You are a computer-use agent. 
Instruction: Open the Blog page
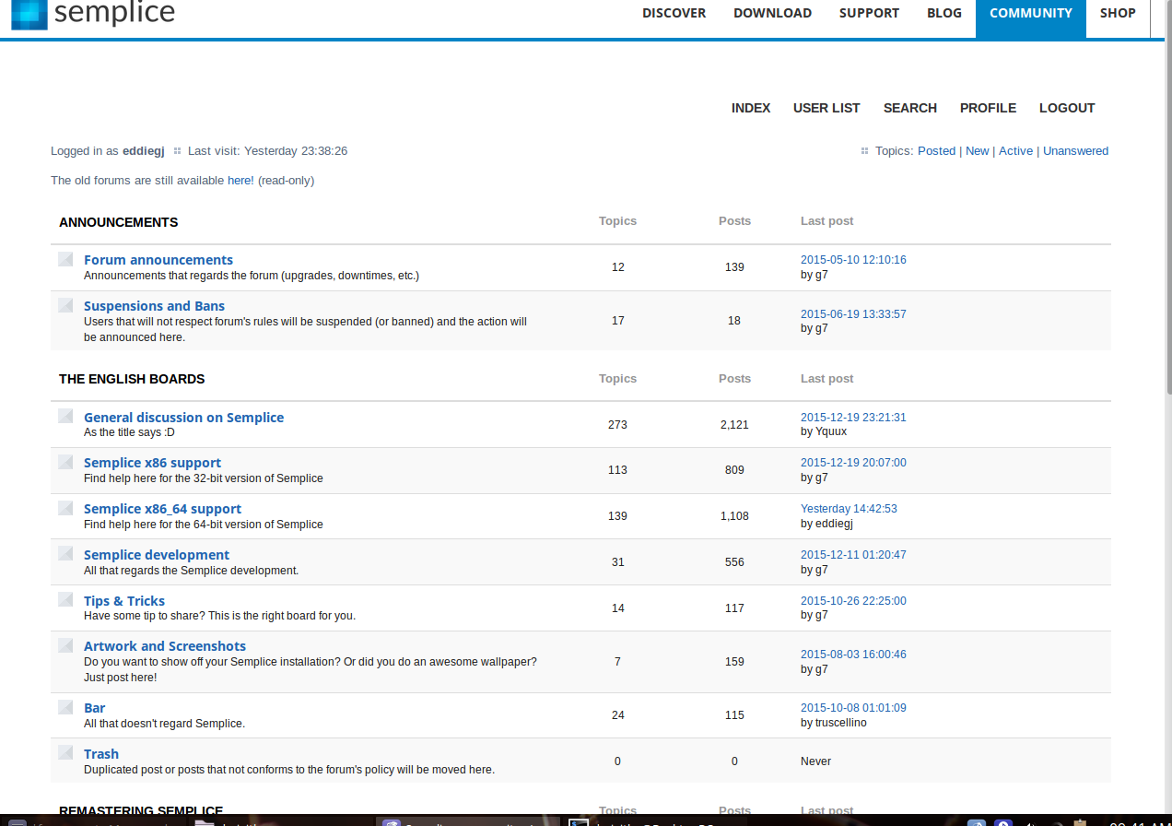(944, 13)
